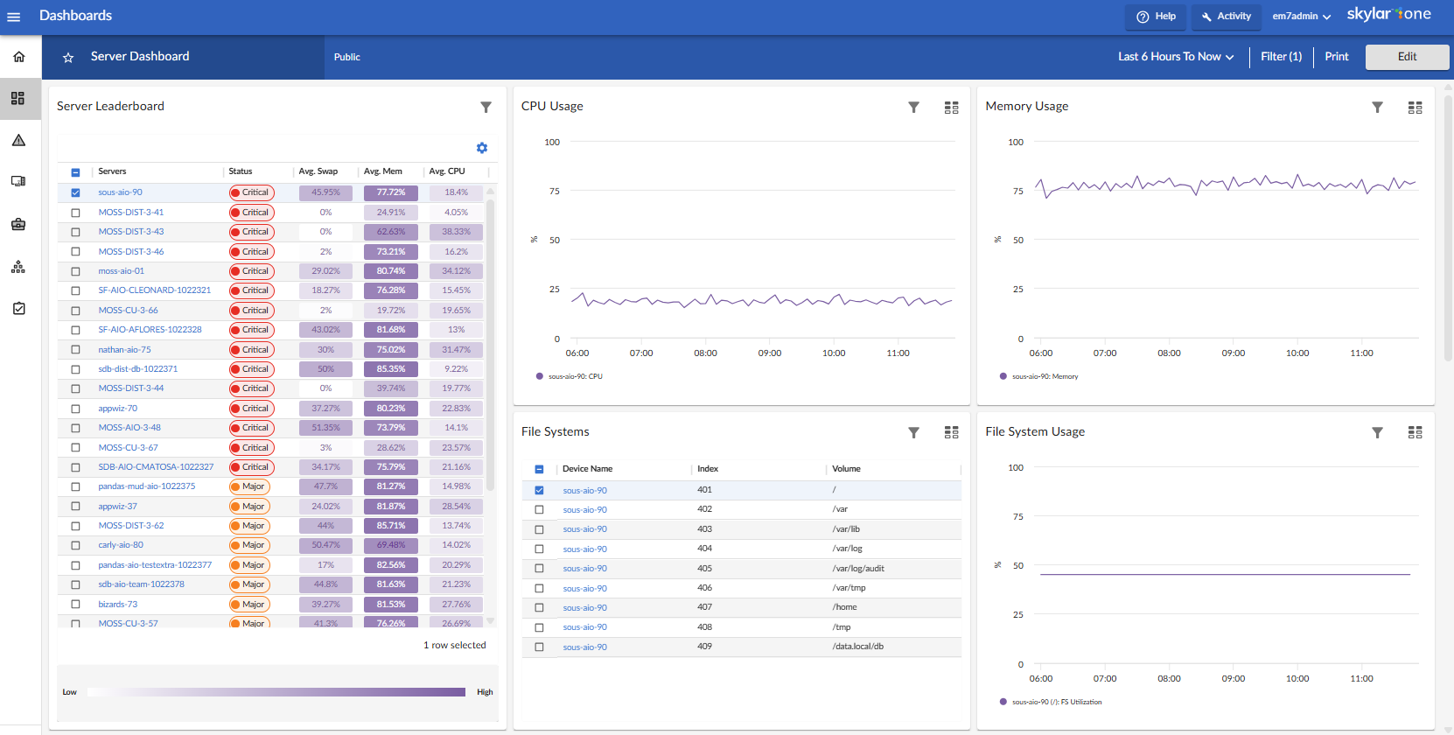The width and height of the screenshot is (1454, 735).
Task: Expand the Last 6 Hours To Now dropdown
Action: [1175, 57]
